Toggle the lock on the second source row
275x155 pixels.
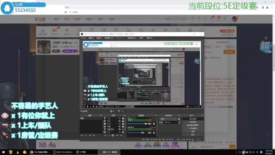(123, 121)
